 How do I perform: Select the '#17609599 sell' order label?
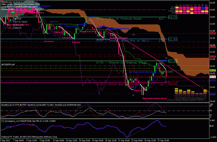[8, 65]
